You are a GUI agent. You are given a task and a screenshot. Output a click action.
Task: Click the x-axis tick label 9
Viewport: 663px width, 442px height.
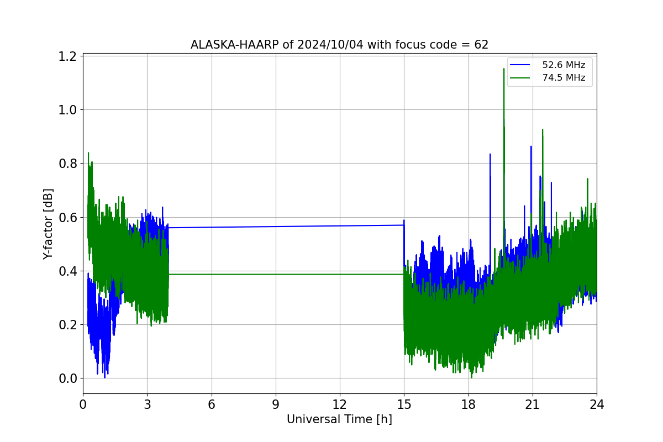pos(276,404)
